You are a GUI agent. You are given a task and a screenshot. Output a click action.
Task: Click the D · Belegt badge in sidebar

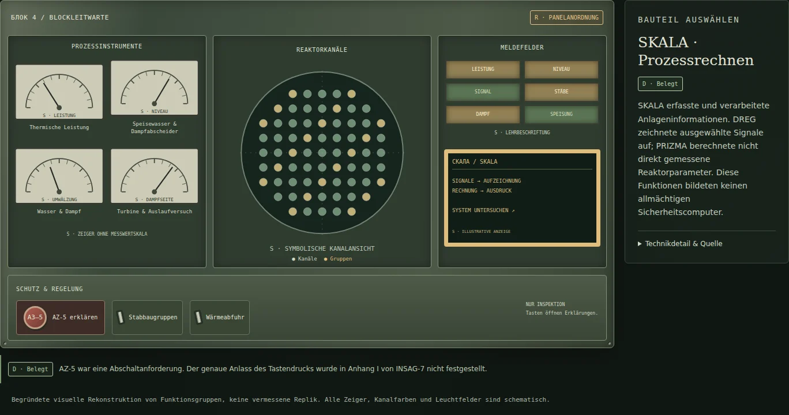tap(660, 84)
